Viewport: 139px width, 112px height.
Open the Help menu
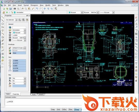pos(67,5)
